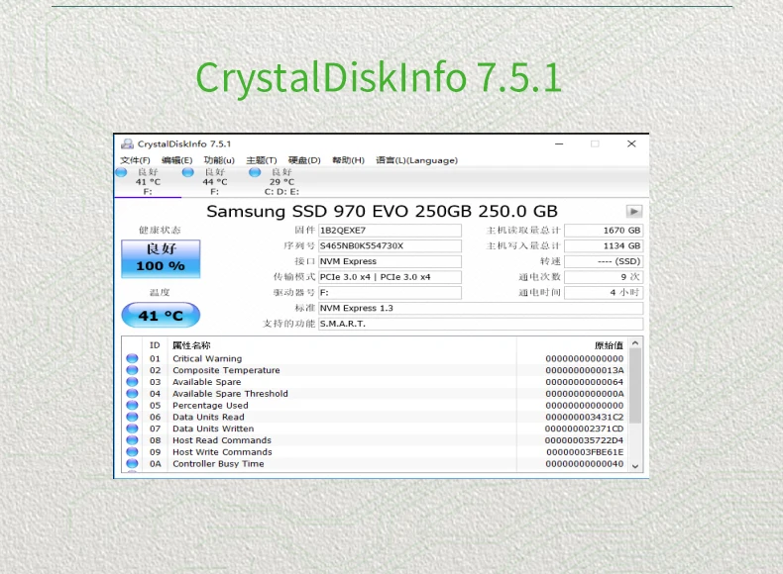Select the 41 °C drive F: tab
This screenshot has height=574, width=783.
click(148, 182)
